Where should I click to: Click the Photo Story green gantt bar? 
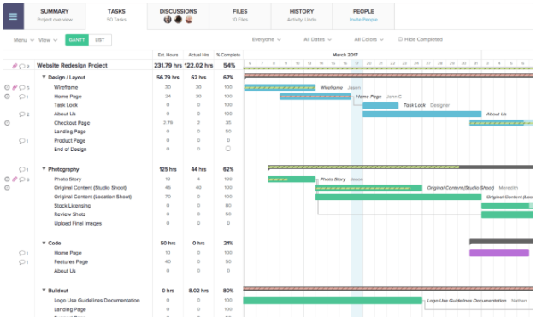click(292, 179)
